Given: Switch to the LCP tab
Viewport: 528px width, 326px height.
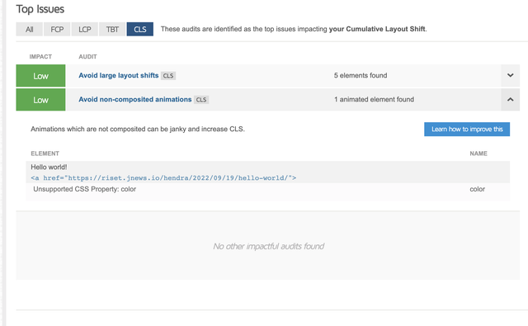Looking at the screenshot, I should (84, 30).
